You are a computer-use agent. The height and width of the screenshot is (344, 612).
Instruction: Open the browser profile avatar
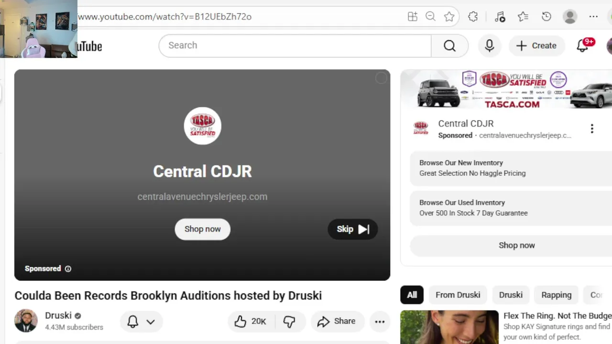570,17
